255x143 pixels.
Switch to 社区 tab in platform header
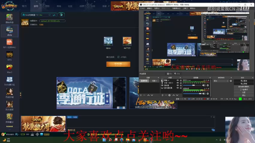pos(70,6)
